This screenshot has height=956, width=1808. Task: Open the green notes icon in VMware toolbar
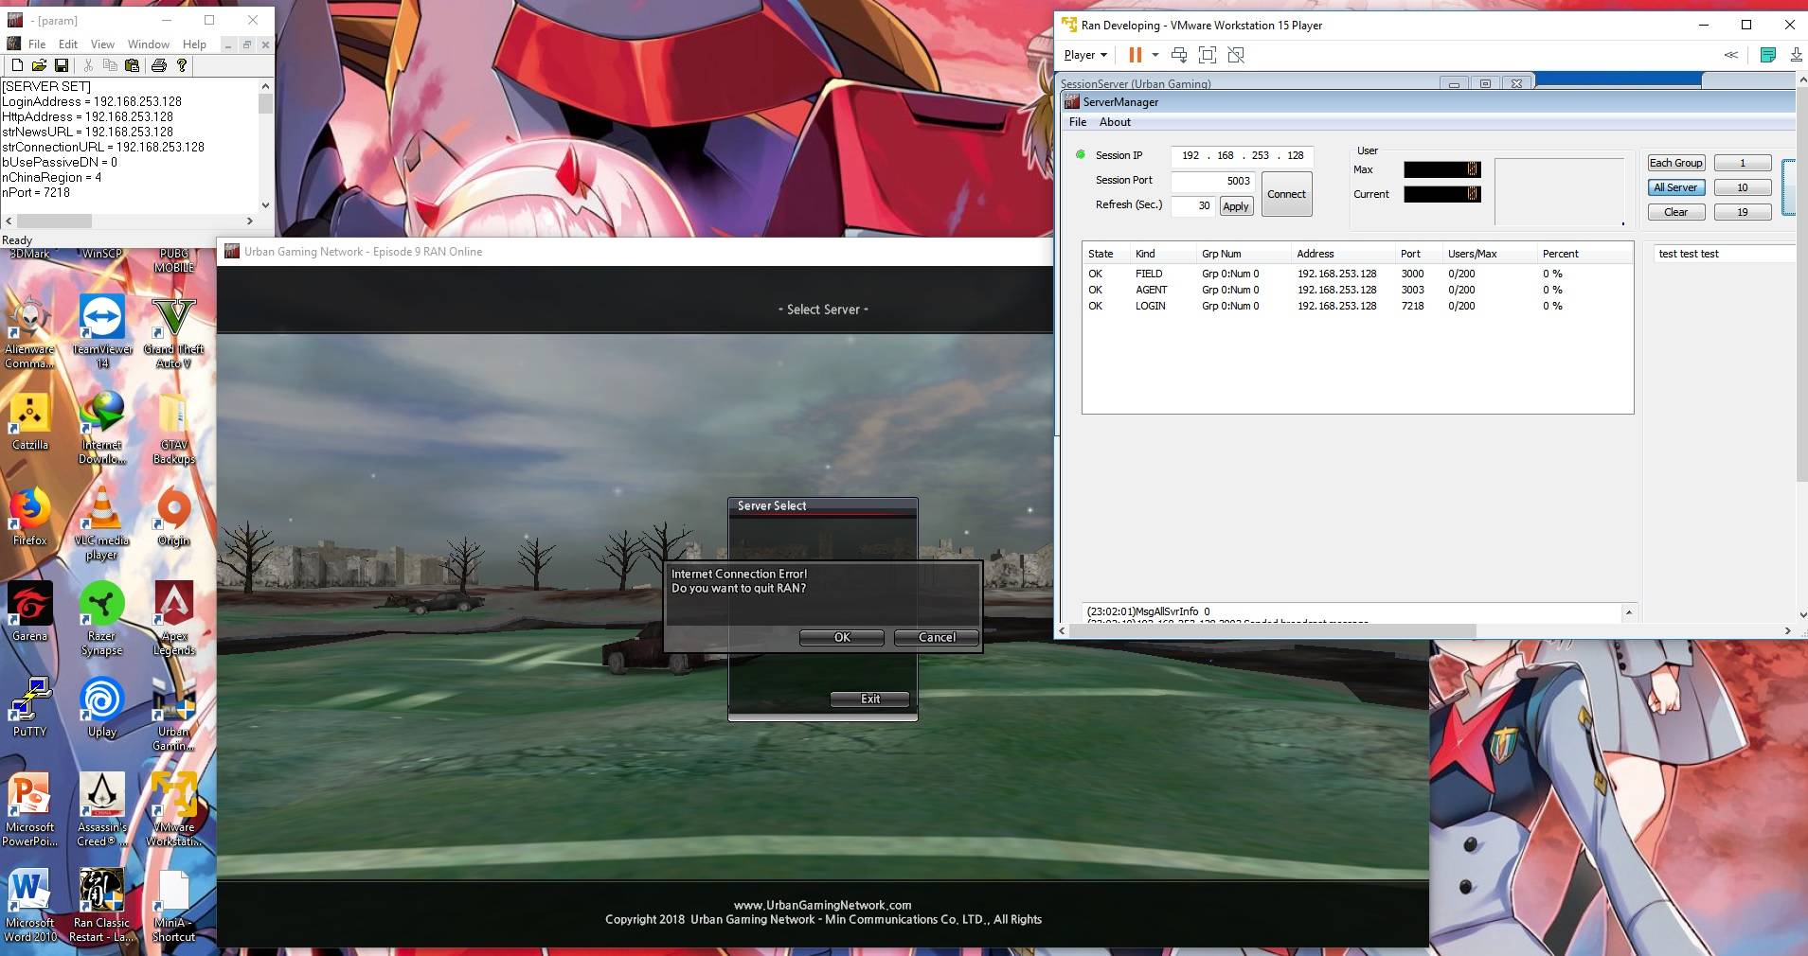coord(1767,55)
